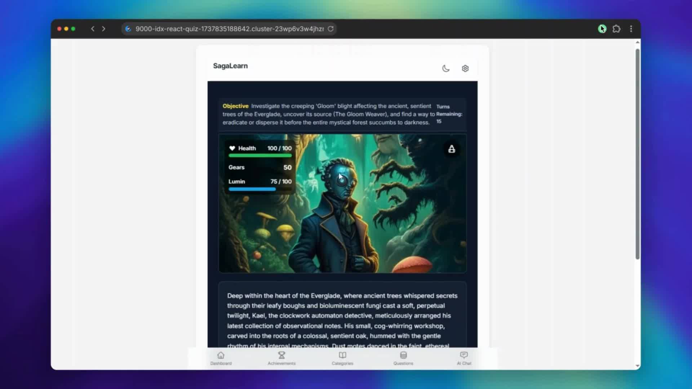Click the browser back arrow
This screenshot has width=692, height=389.
point(93,29)
